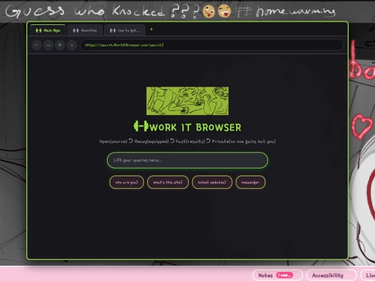Open the Accessibility button in bottom bar
This screenshot has width=375, height=281.
click(331, 275)
